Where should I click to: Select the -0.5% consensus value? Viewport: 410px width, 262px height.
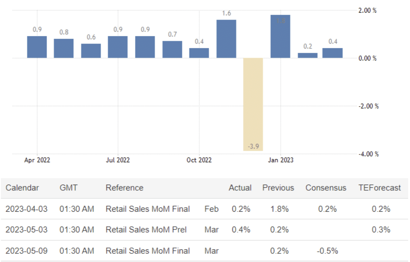[327, 251]
